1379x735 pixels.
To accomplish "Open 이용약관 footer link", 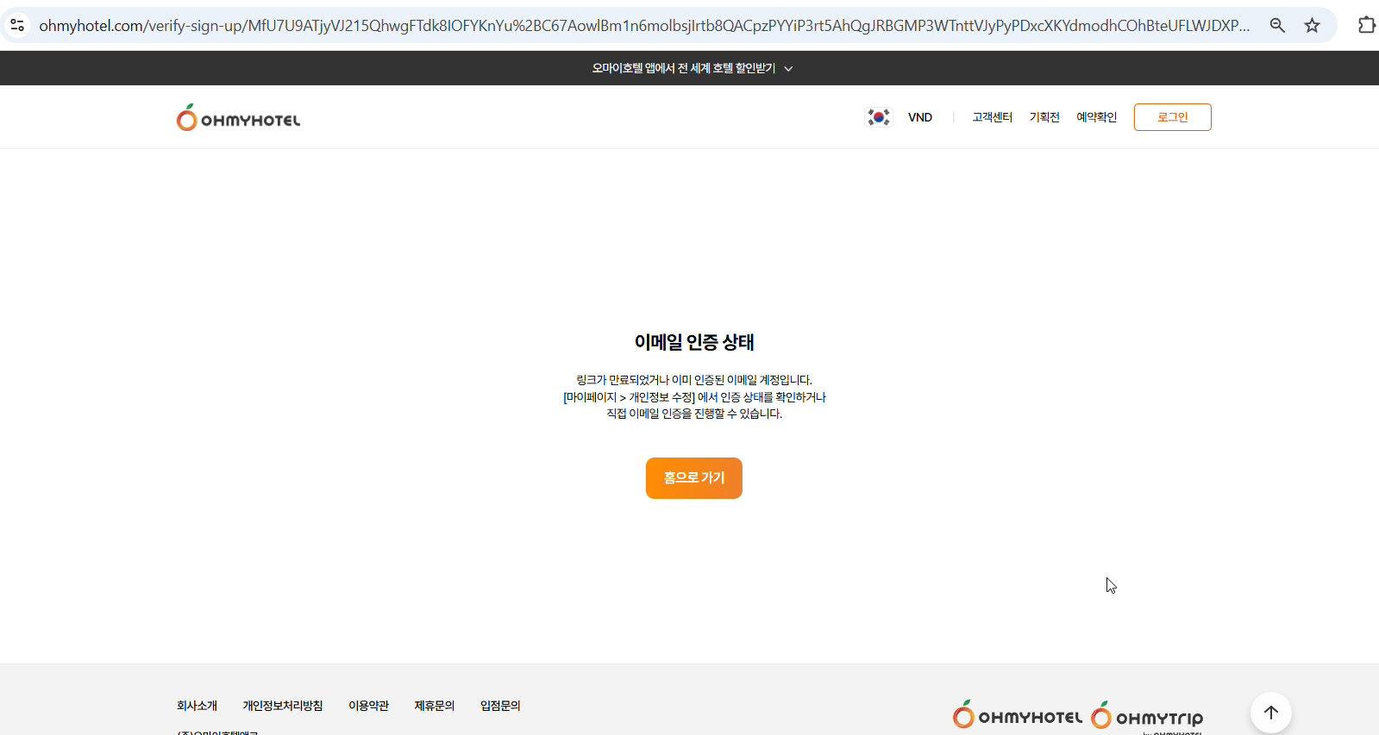I will (x=369, y=706).
